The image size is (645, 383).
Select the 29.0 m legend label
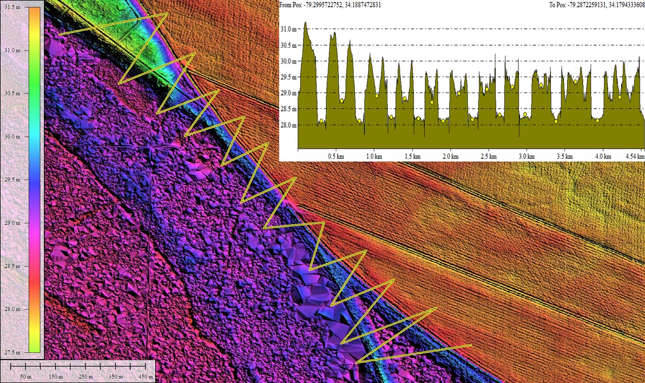click(12, 223)
